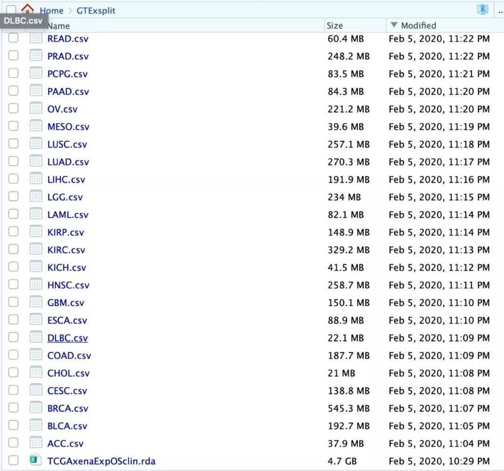
Task: Click the 4.7 GB size value
Action: click(x=343, y=461)
